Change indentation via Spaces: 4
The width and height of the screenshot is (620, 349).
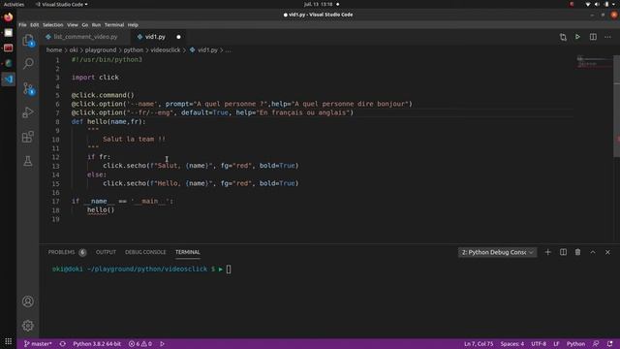tap(512, 344)
